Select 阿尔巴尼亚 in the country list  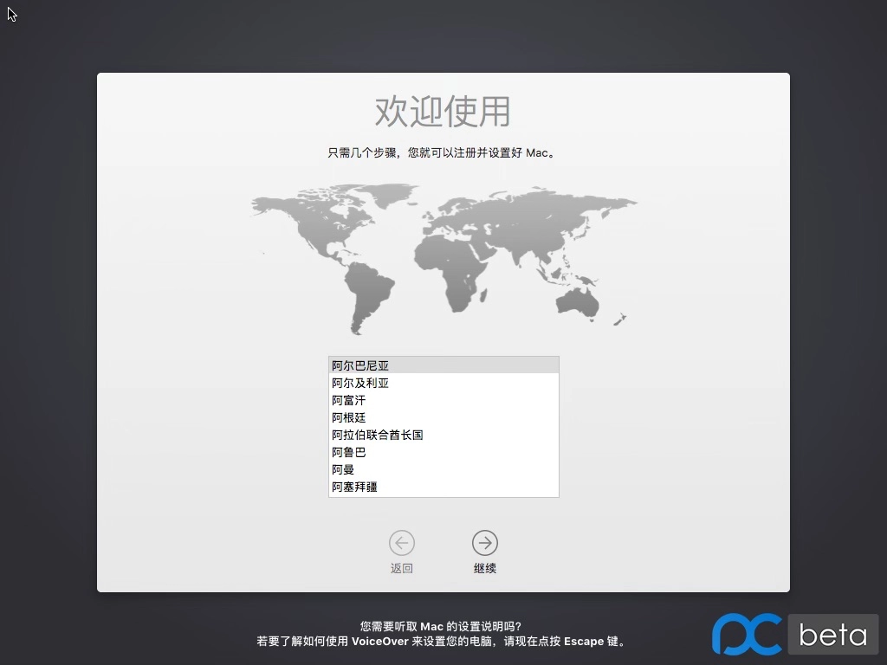point(443,365)
